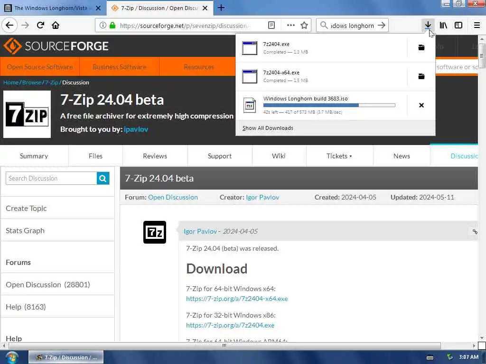Click the 7z2404.exe file icon

250,48
